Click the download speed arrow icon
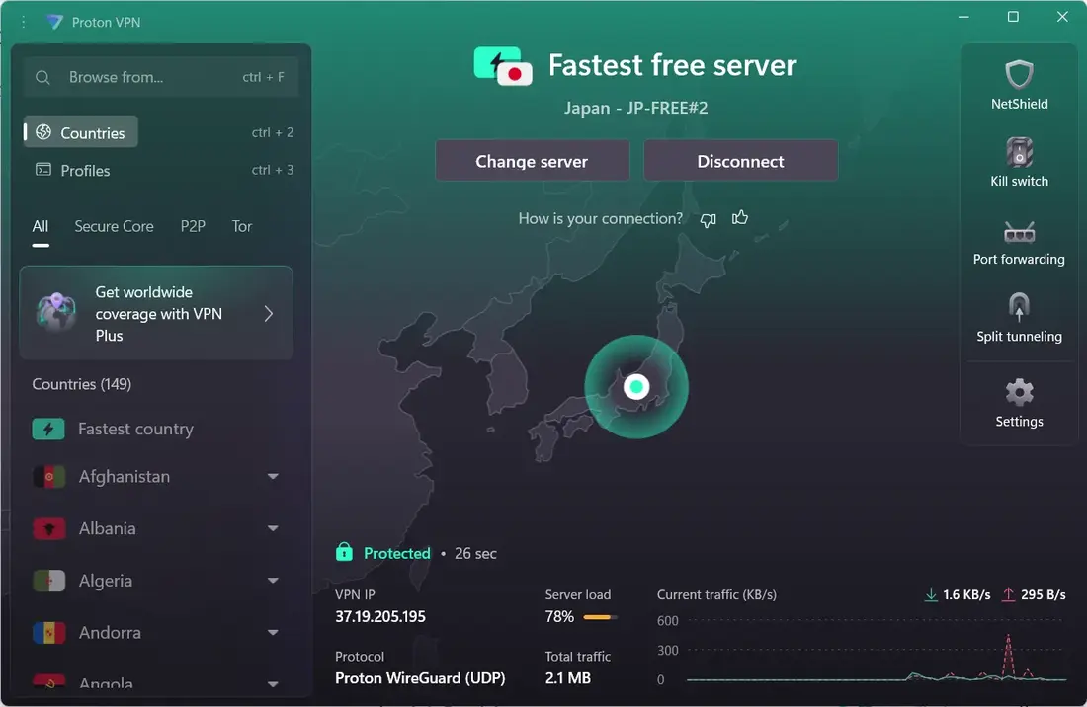Image resolution: width=1087 pixels, height=707 pixels. pyautogui.click(x=931, y=594)
